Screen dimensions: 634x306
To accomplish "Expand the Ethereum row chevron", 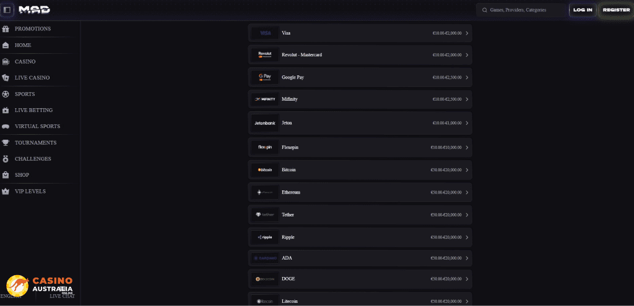I will pos(467,192).
